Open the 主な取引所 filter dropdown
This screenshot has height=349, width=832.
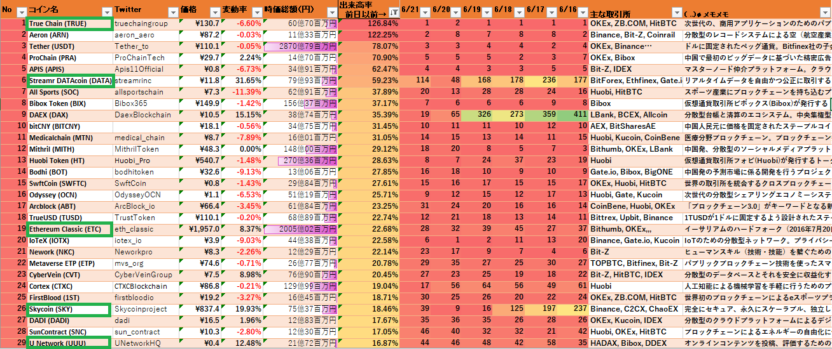(x=676, y=11)
